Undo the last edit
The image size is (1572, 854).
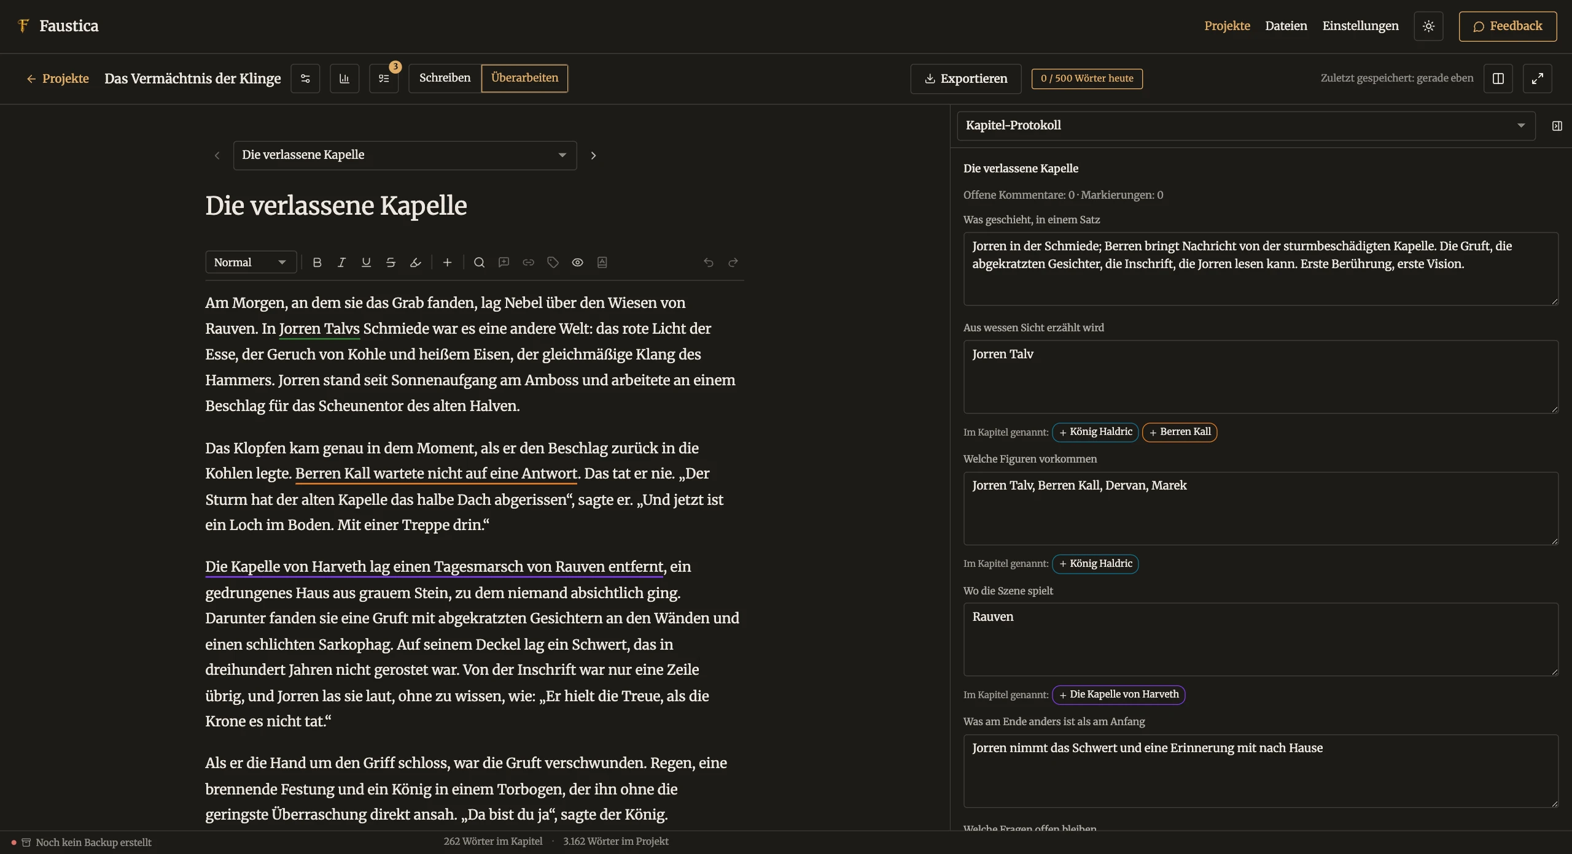(x=708, y=263)
